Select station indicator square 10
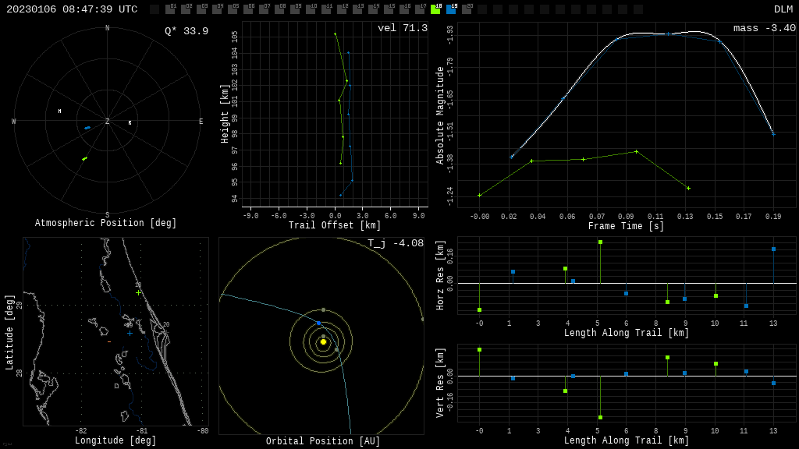 click(x=311, y=9)
